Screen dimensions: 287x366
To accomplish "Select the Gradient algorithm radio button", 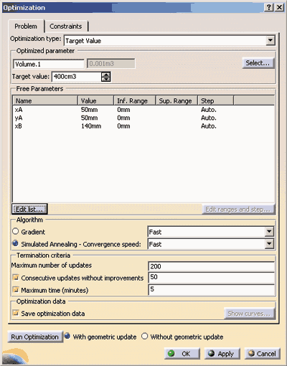I will click(16, 231).
